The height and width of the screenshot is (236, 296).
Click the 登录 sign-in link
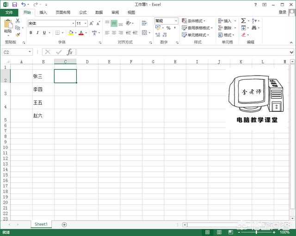(283, 13)
